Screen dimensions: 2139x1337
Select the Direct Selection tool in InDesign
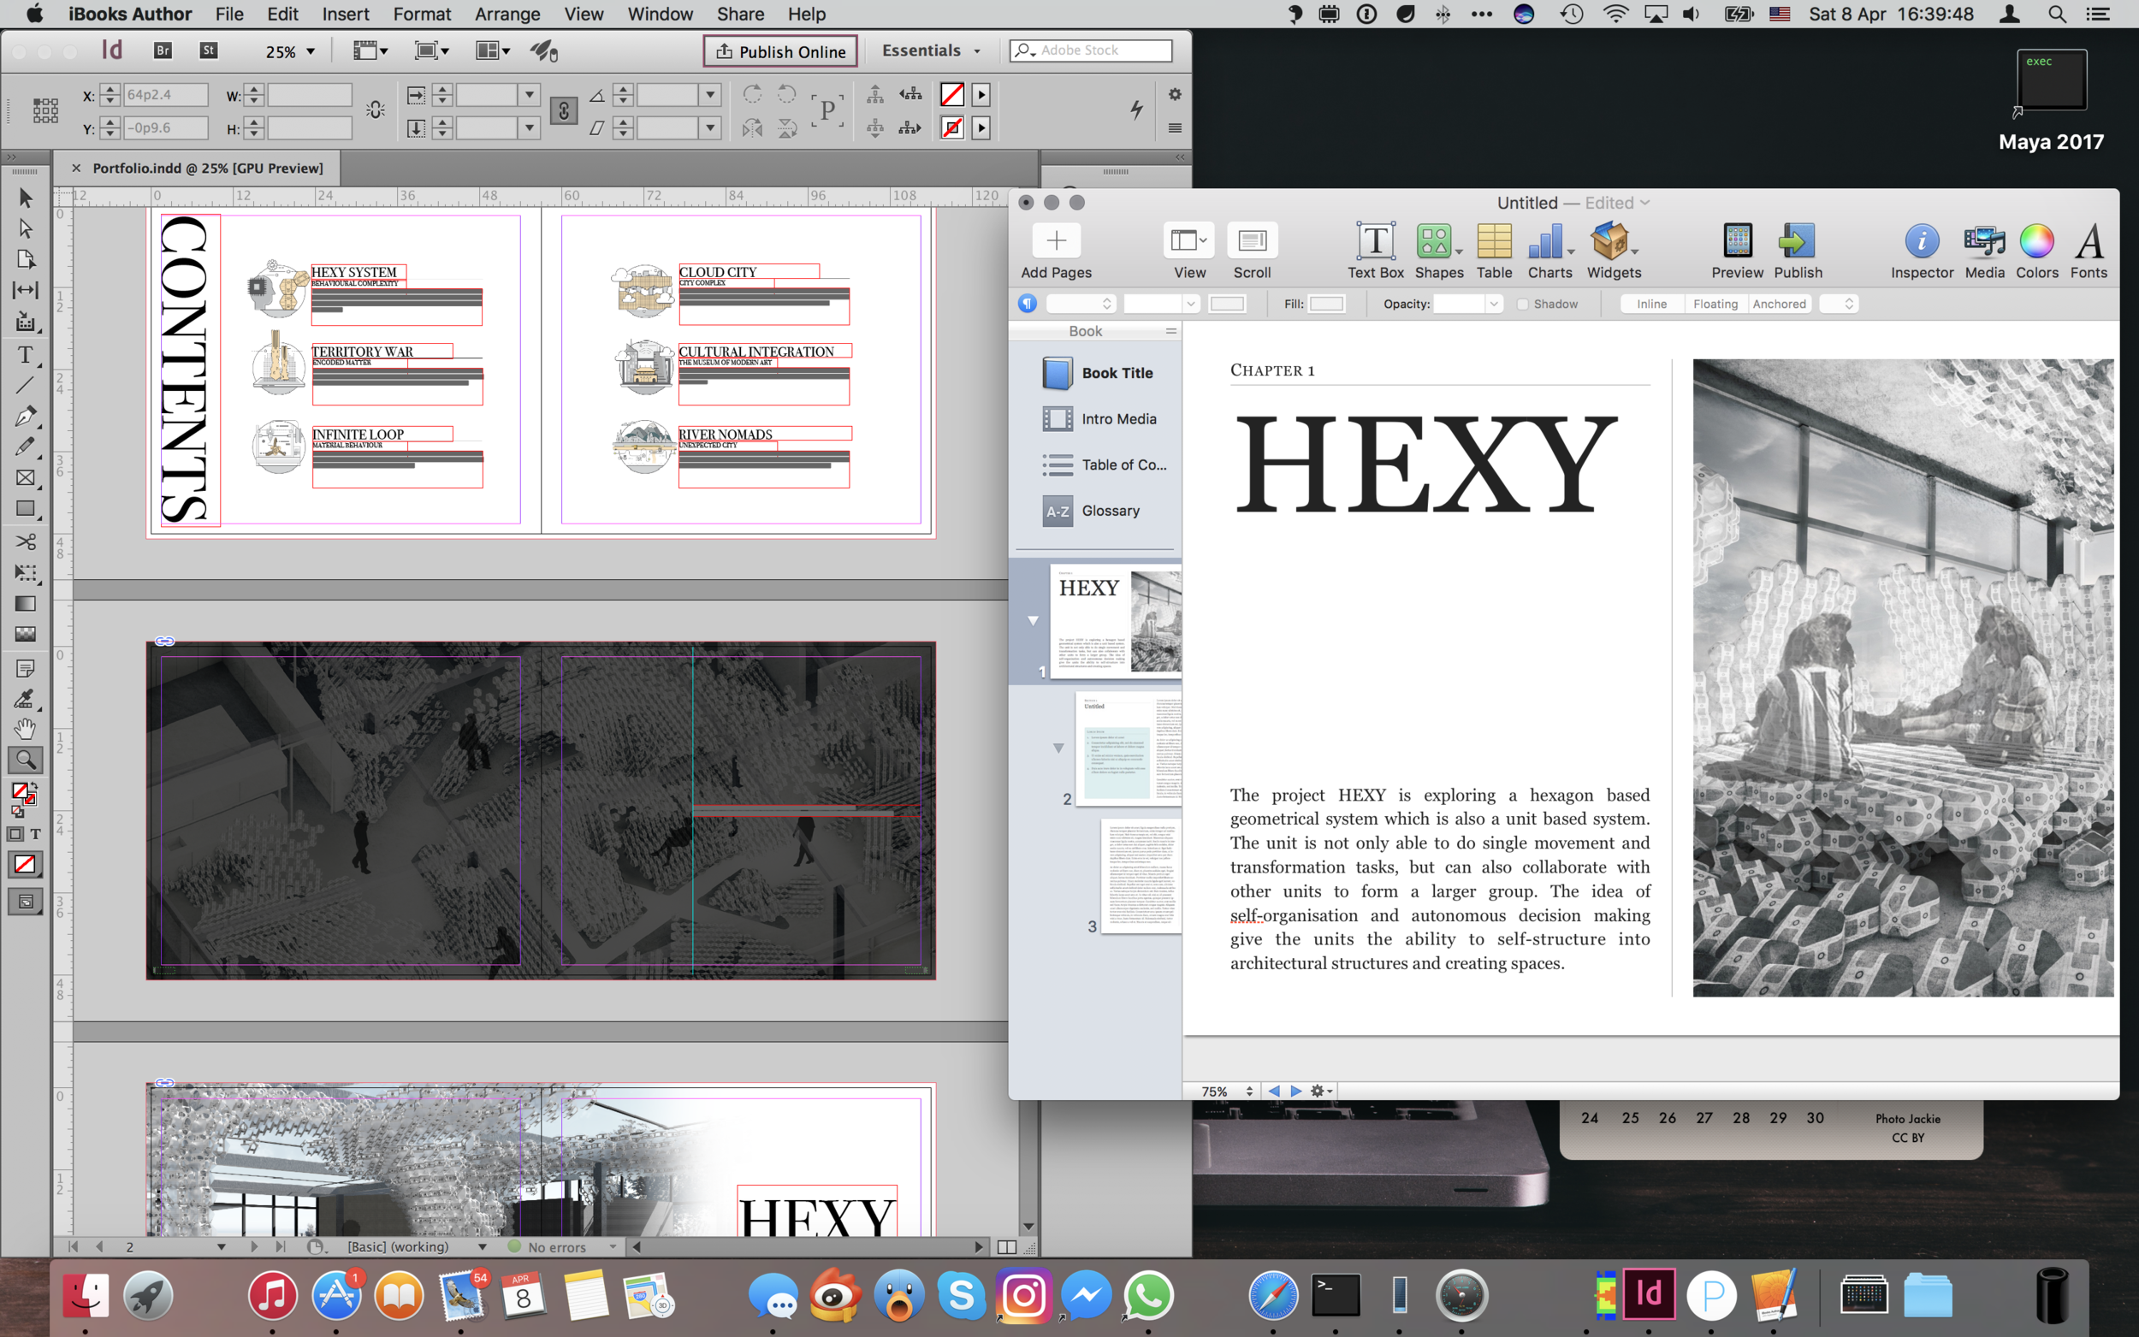coord(25,228)
